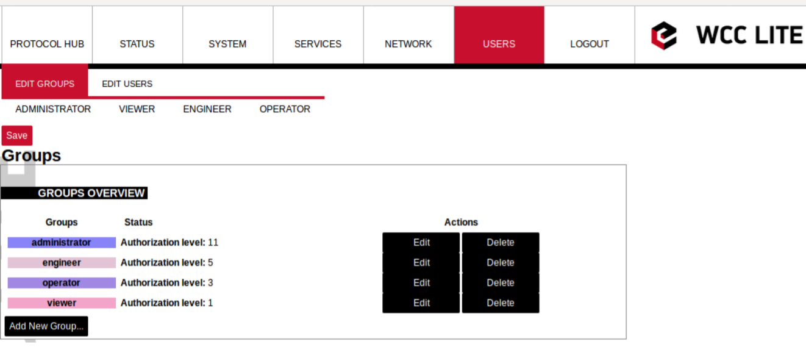Click the Actions column header
Image resolution: width=806 pixels, height=355 pixels.
click(461, 222)
